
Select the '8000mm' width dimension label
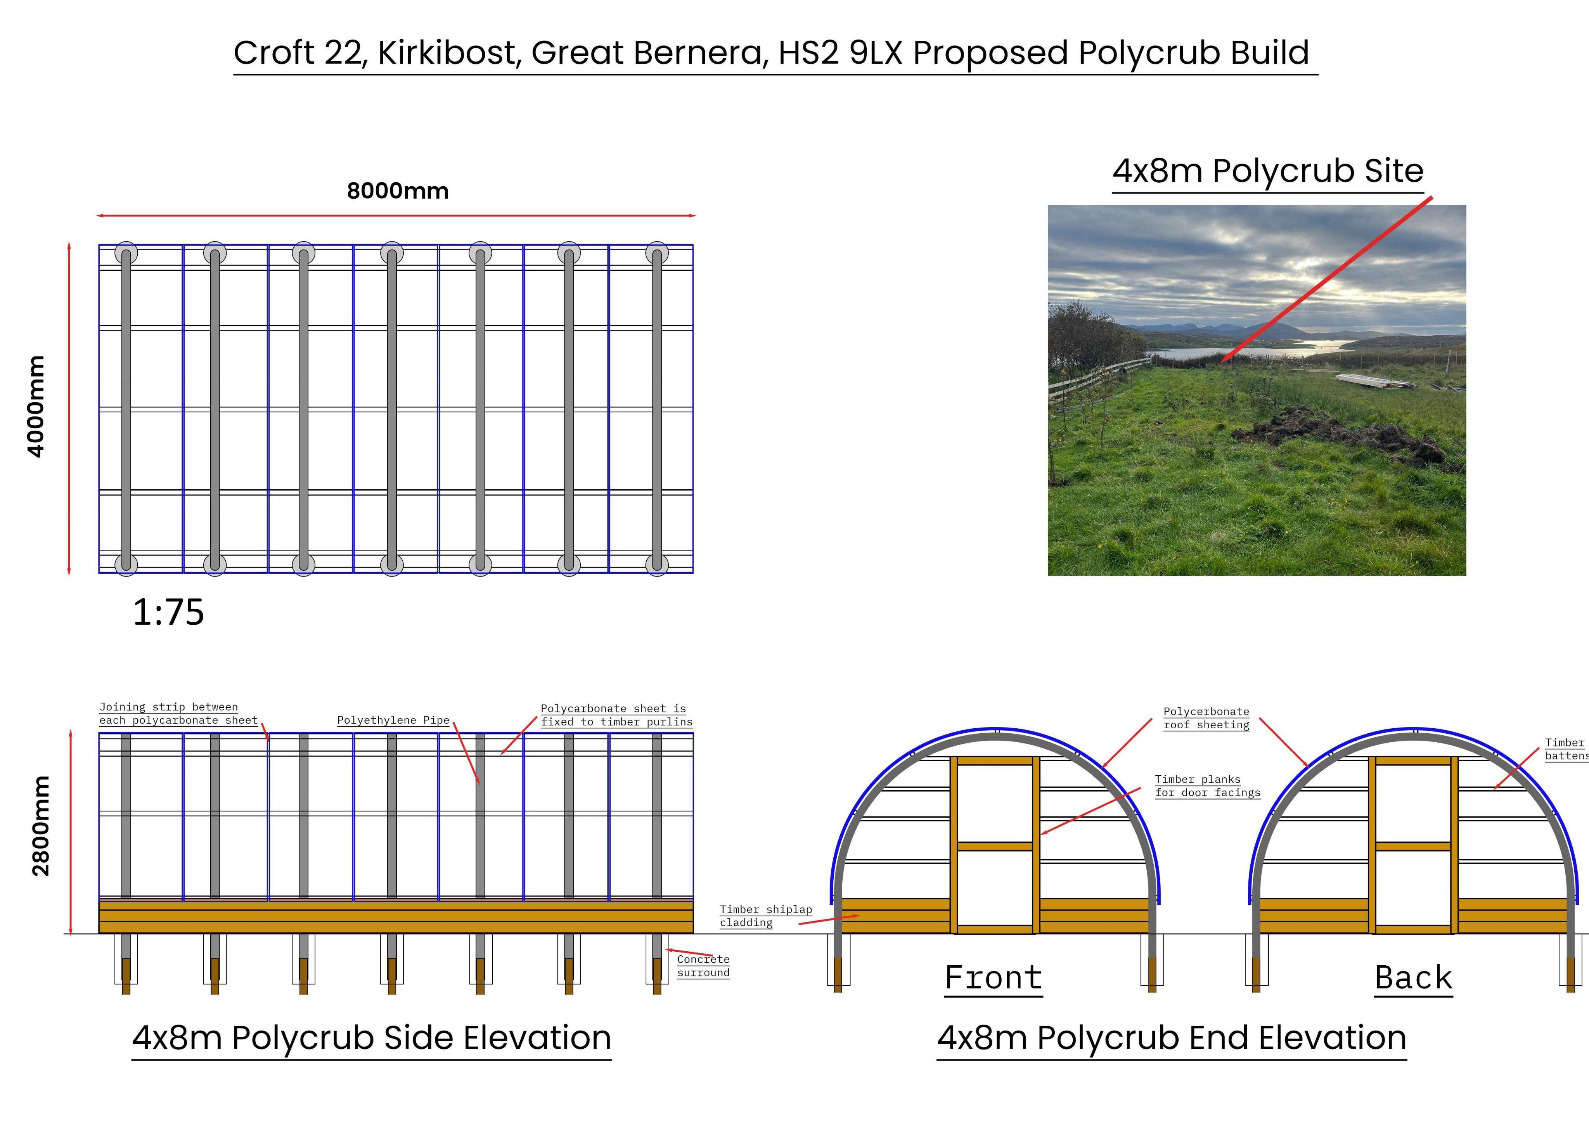[x=398, y=191]
